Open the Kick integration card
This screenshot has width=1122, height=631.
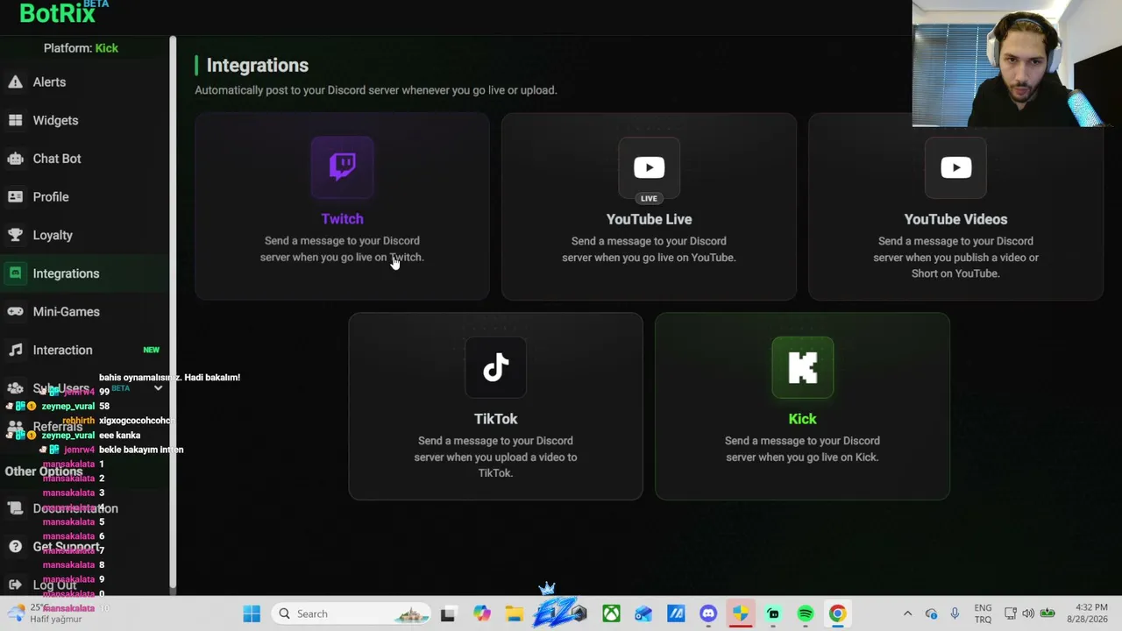tap(802, 407)
